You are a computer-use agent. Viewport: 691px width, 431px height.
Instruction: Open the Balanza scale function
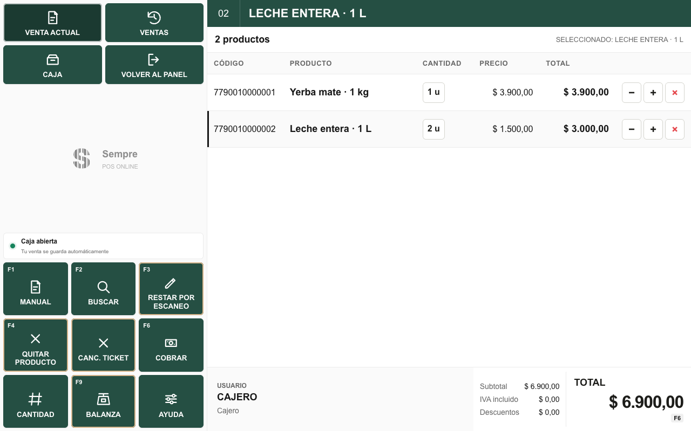[103, 401]
